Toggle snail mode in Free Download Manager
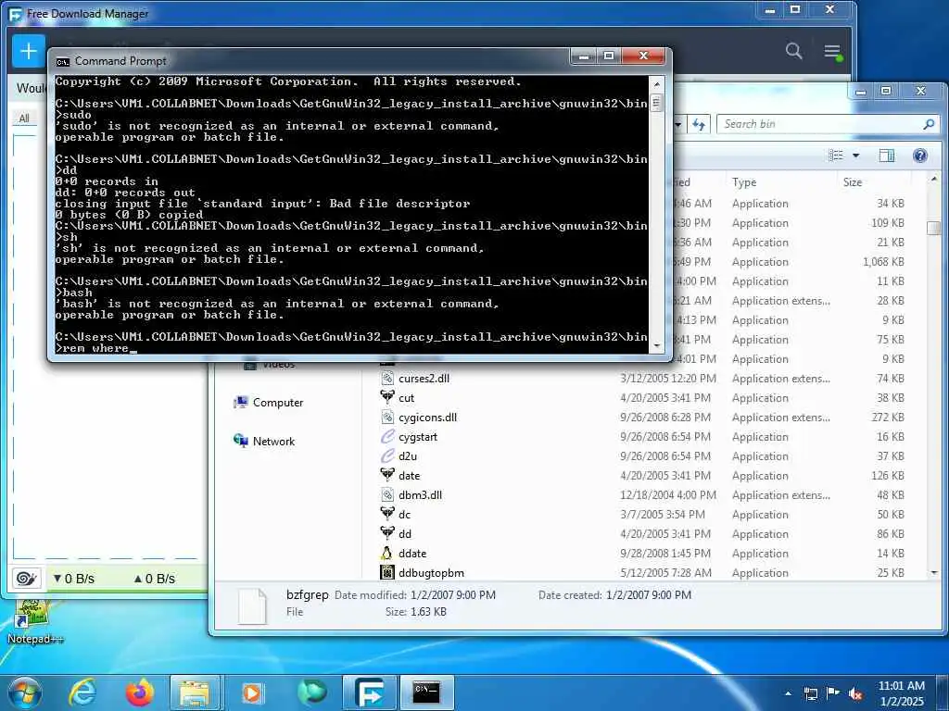Image resolution: width=949 pixels, height=711 pixels. tap(27, 579)
